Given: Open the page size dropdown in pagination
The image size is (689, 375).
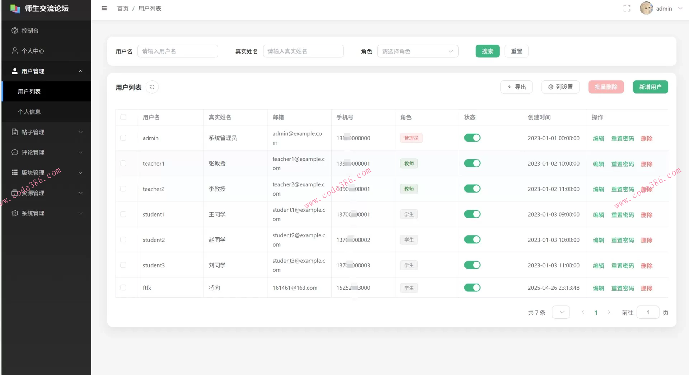Looking at the screenshot, I should [561, 312].
